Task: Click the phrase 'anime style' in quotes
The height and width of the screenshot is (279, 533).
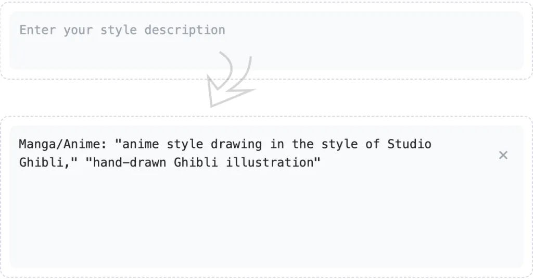Action: point(162,144)
